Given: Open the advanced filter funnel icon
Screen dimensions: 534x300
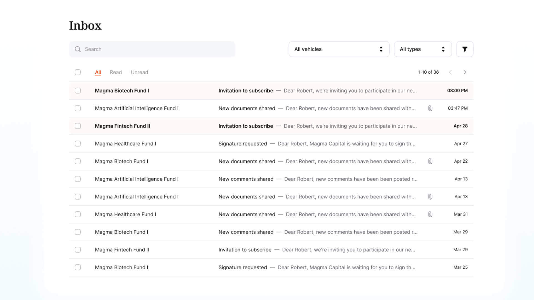Looking at the screenshot, I should click(465, 49).
